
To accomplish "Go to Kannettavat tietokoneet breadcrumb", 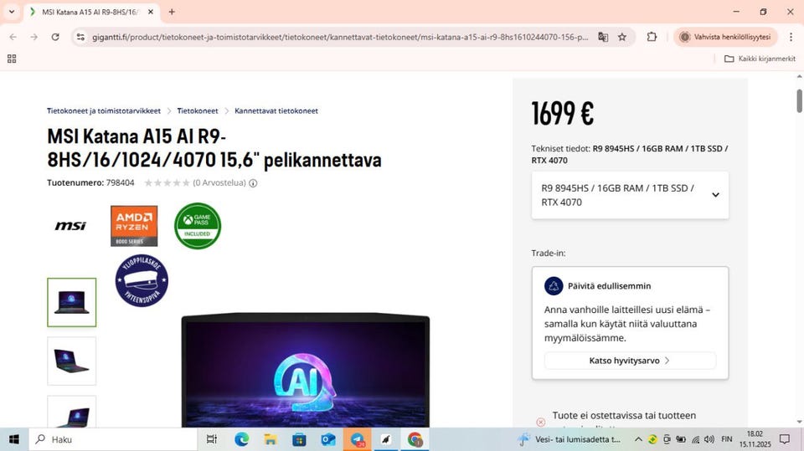I will pos(276,110).
